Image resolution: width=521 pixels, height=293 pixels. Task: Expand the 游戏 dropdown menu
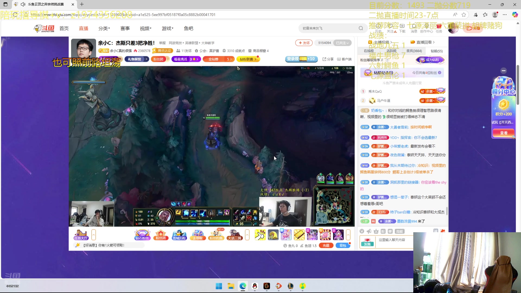(x=168, y=28)
